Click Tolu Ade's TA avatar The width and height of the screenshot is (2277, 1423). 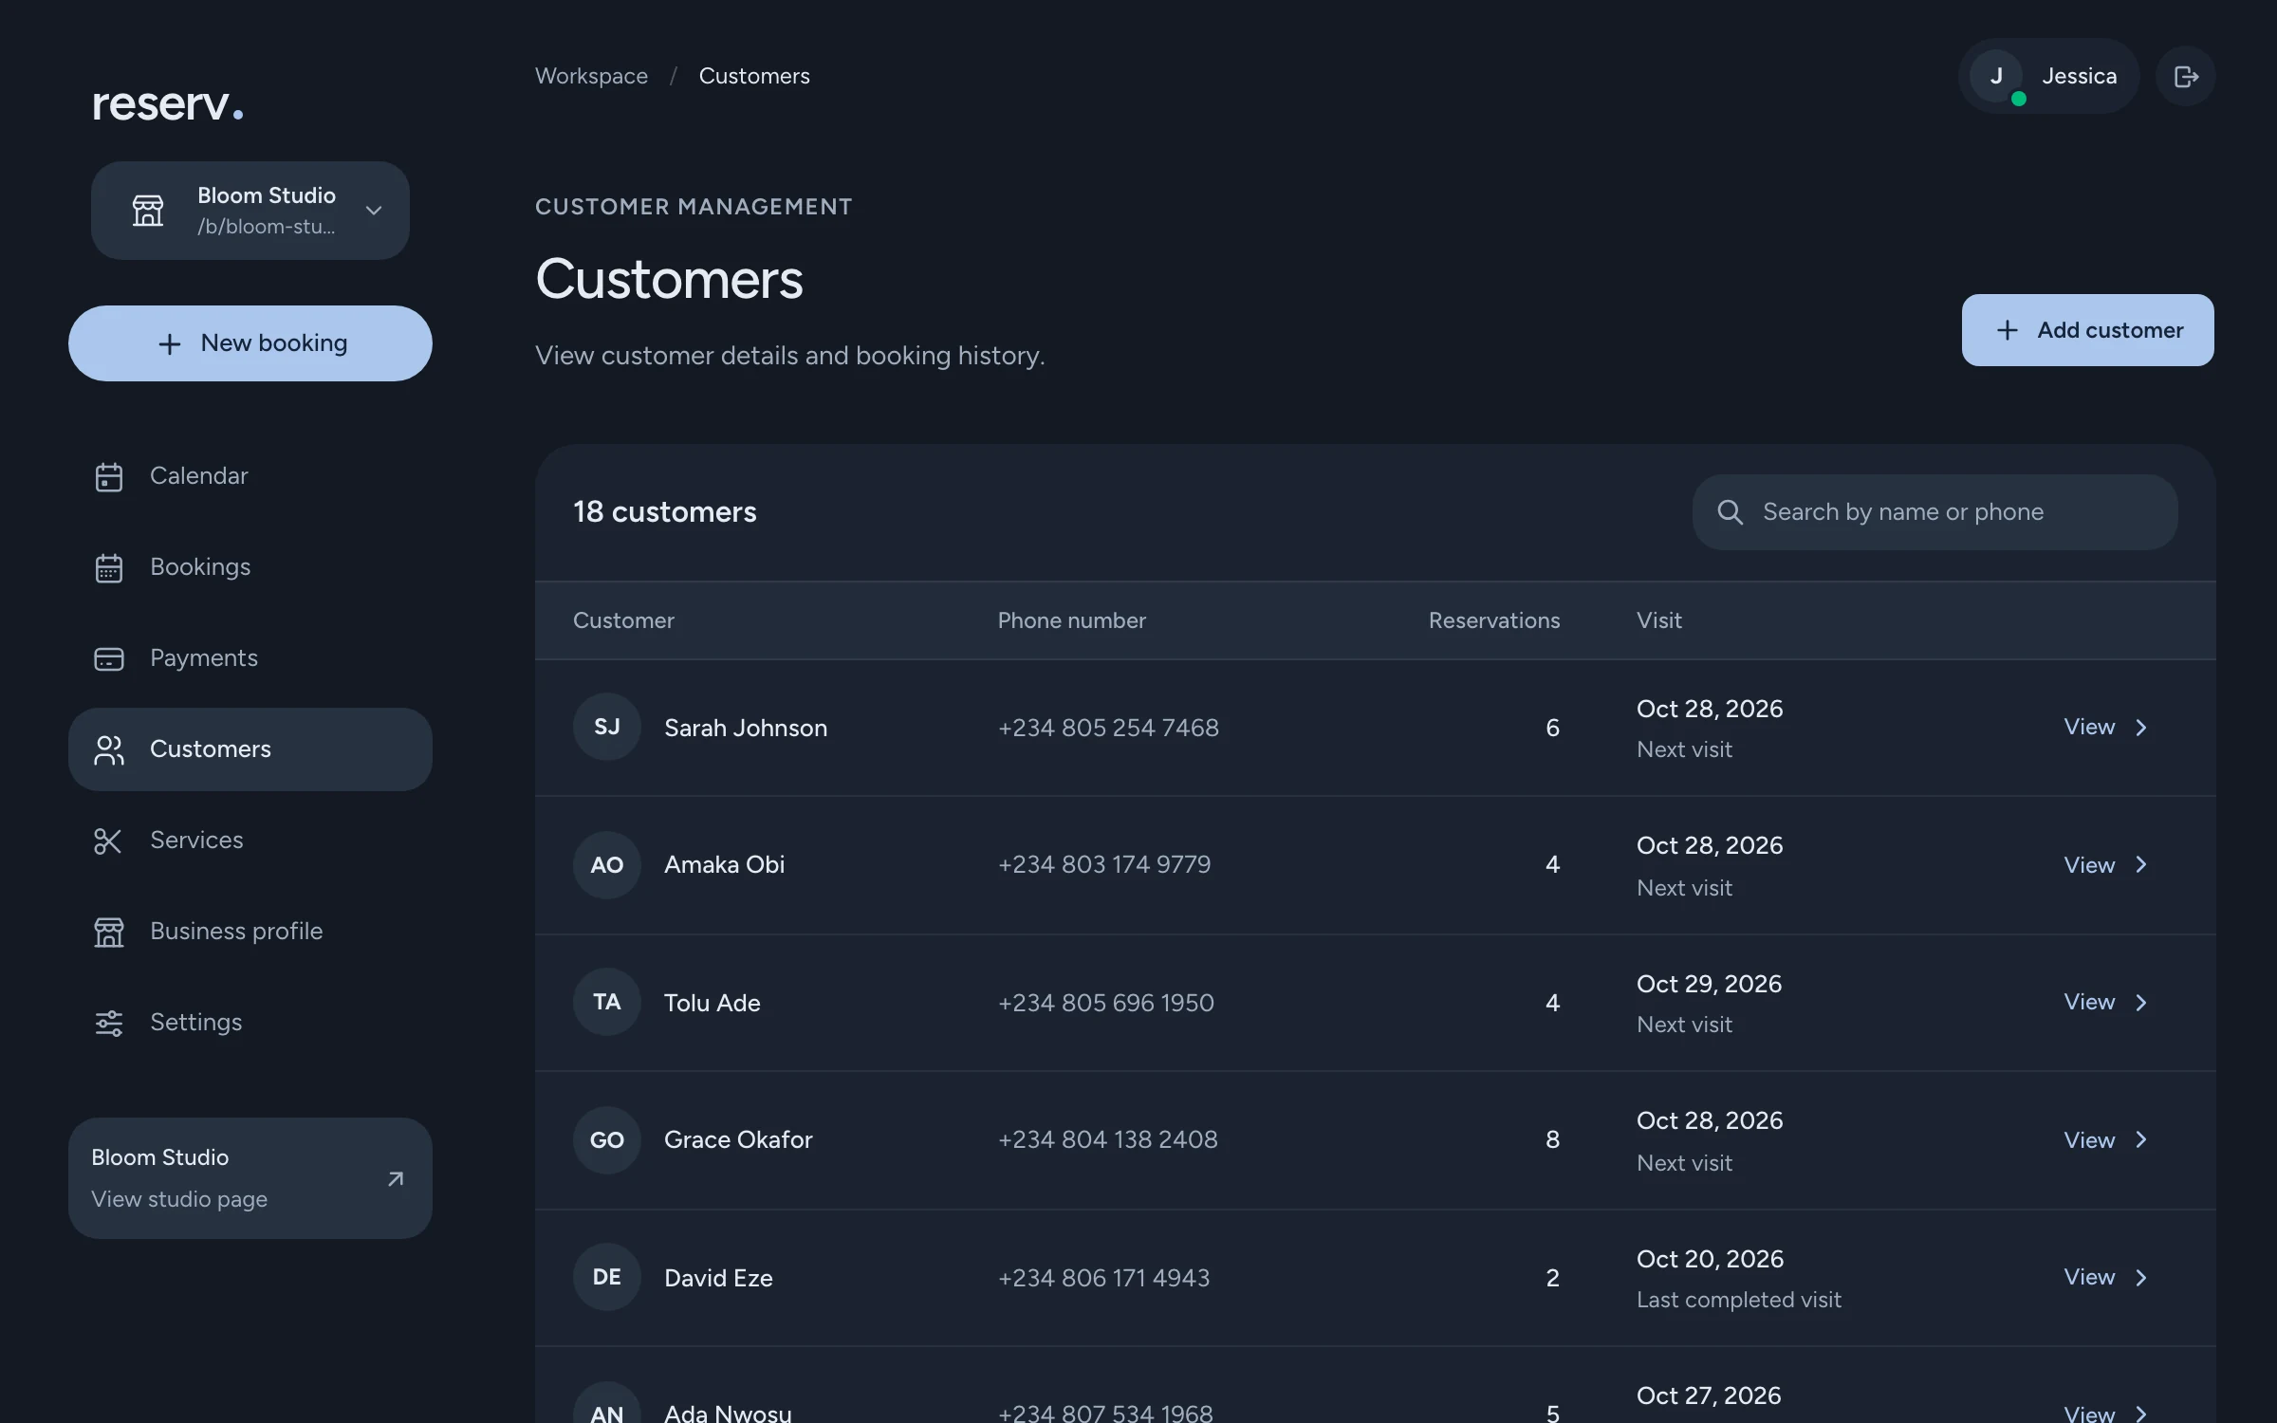pos(607,1002)
